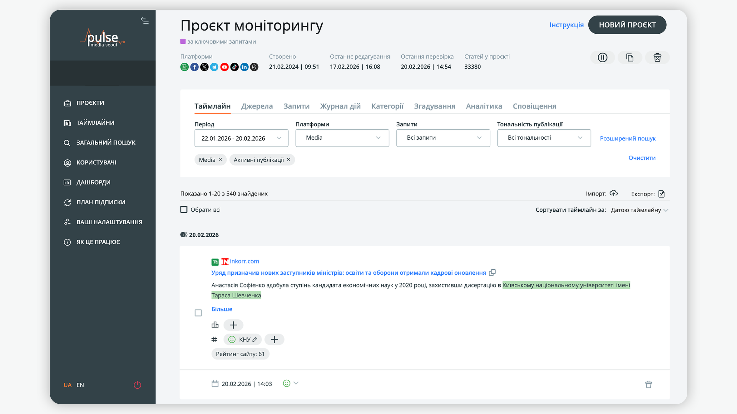The image size is (737, 414).
Task: Delete project using header trash icon
Action: (657, 58)
